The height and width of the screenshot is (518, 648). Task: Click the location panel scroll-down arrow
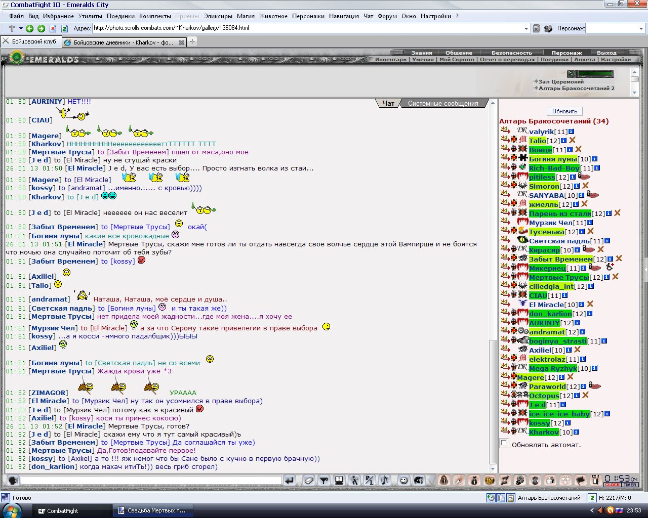[x=635, y=92]
